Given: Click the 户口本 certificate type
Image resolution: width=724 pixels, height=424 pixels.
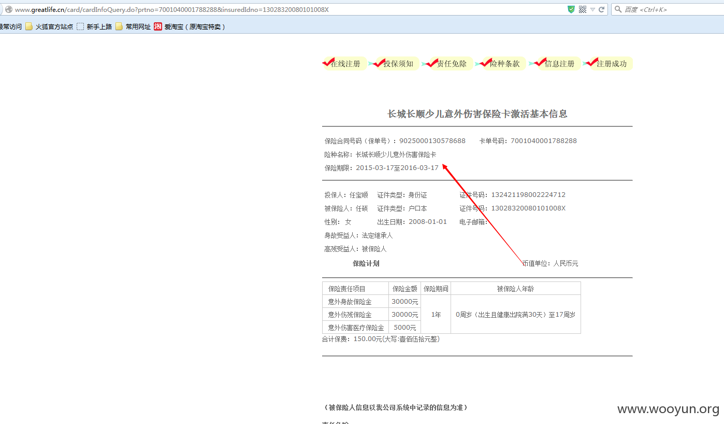Looking at the screenshot, I should click(x=418, y=208).
